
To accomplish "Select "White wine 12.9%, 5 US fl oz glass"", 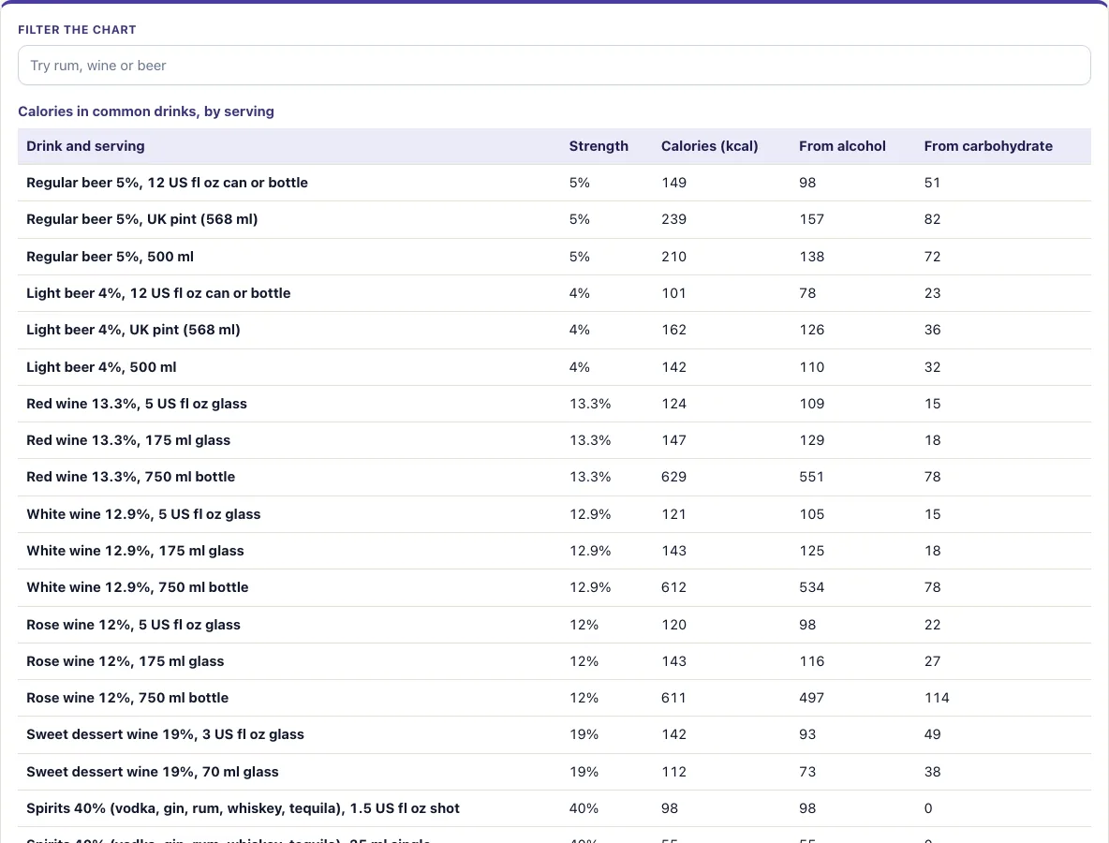I will click(x=143, y=514).
